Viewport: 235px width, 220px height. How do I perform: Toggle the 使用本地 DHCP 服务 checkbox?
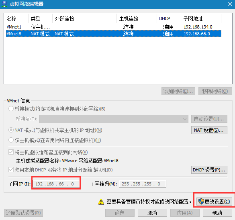point(11,170)
